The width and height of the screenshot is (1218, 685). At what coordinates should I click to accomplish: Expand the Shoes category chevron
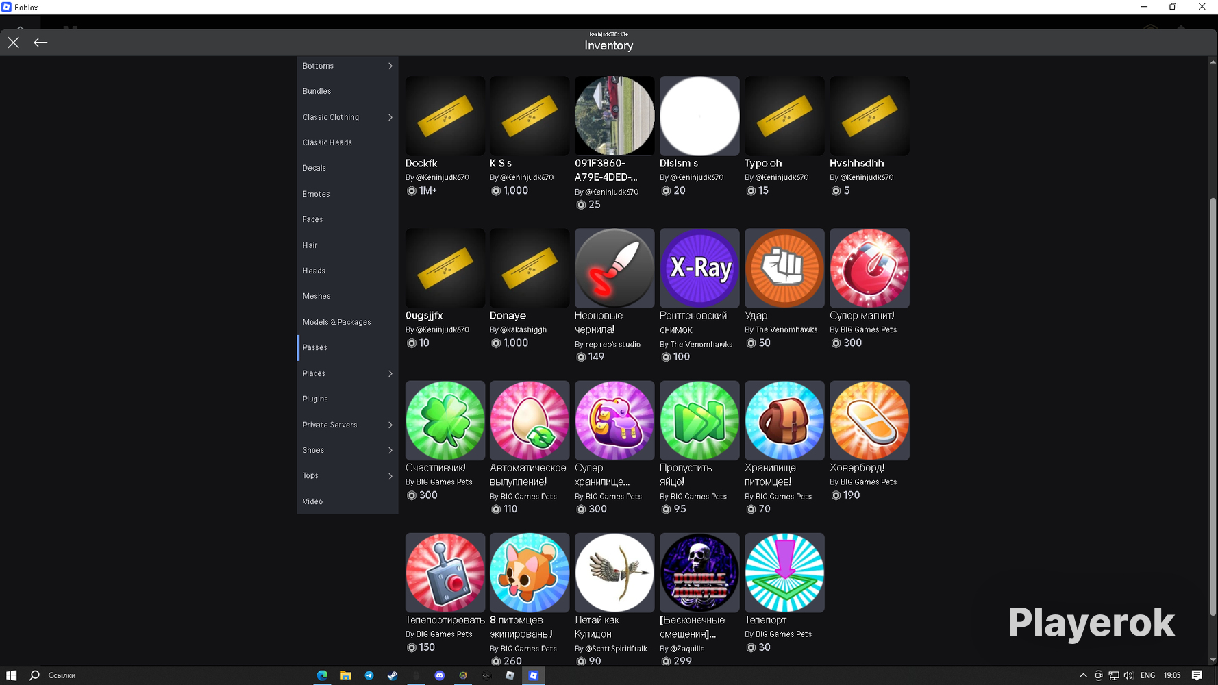390,450
